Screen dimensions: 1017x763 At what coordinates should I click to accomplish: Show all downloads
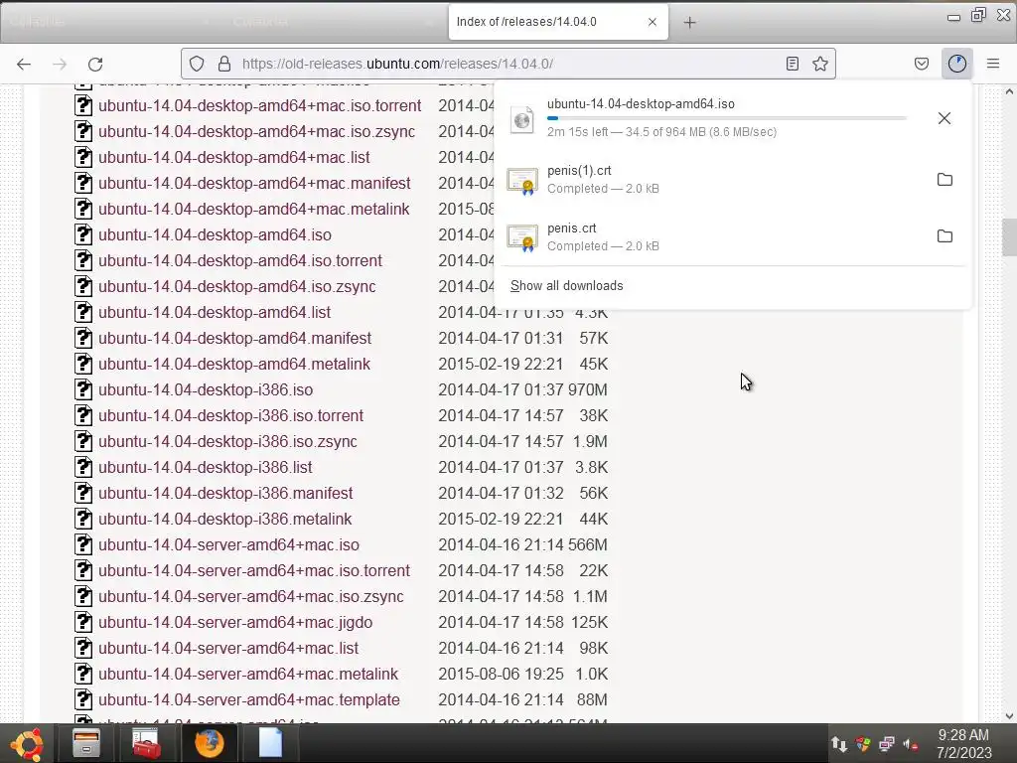(x=567, y=286)
